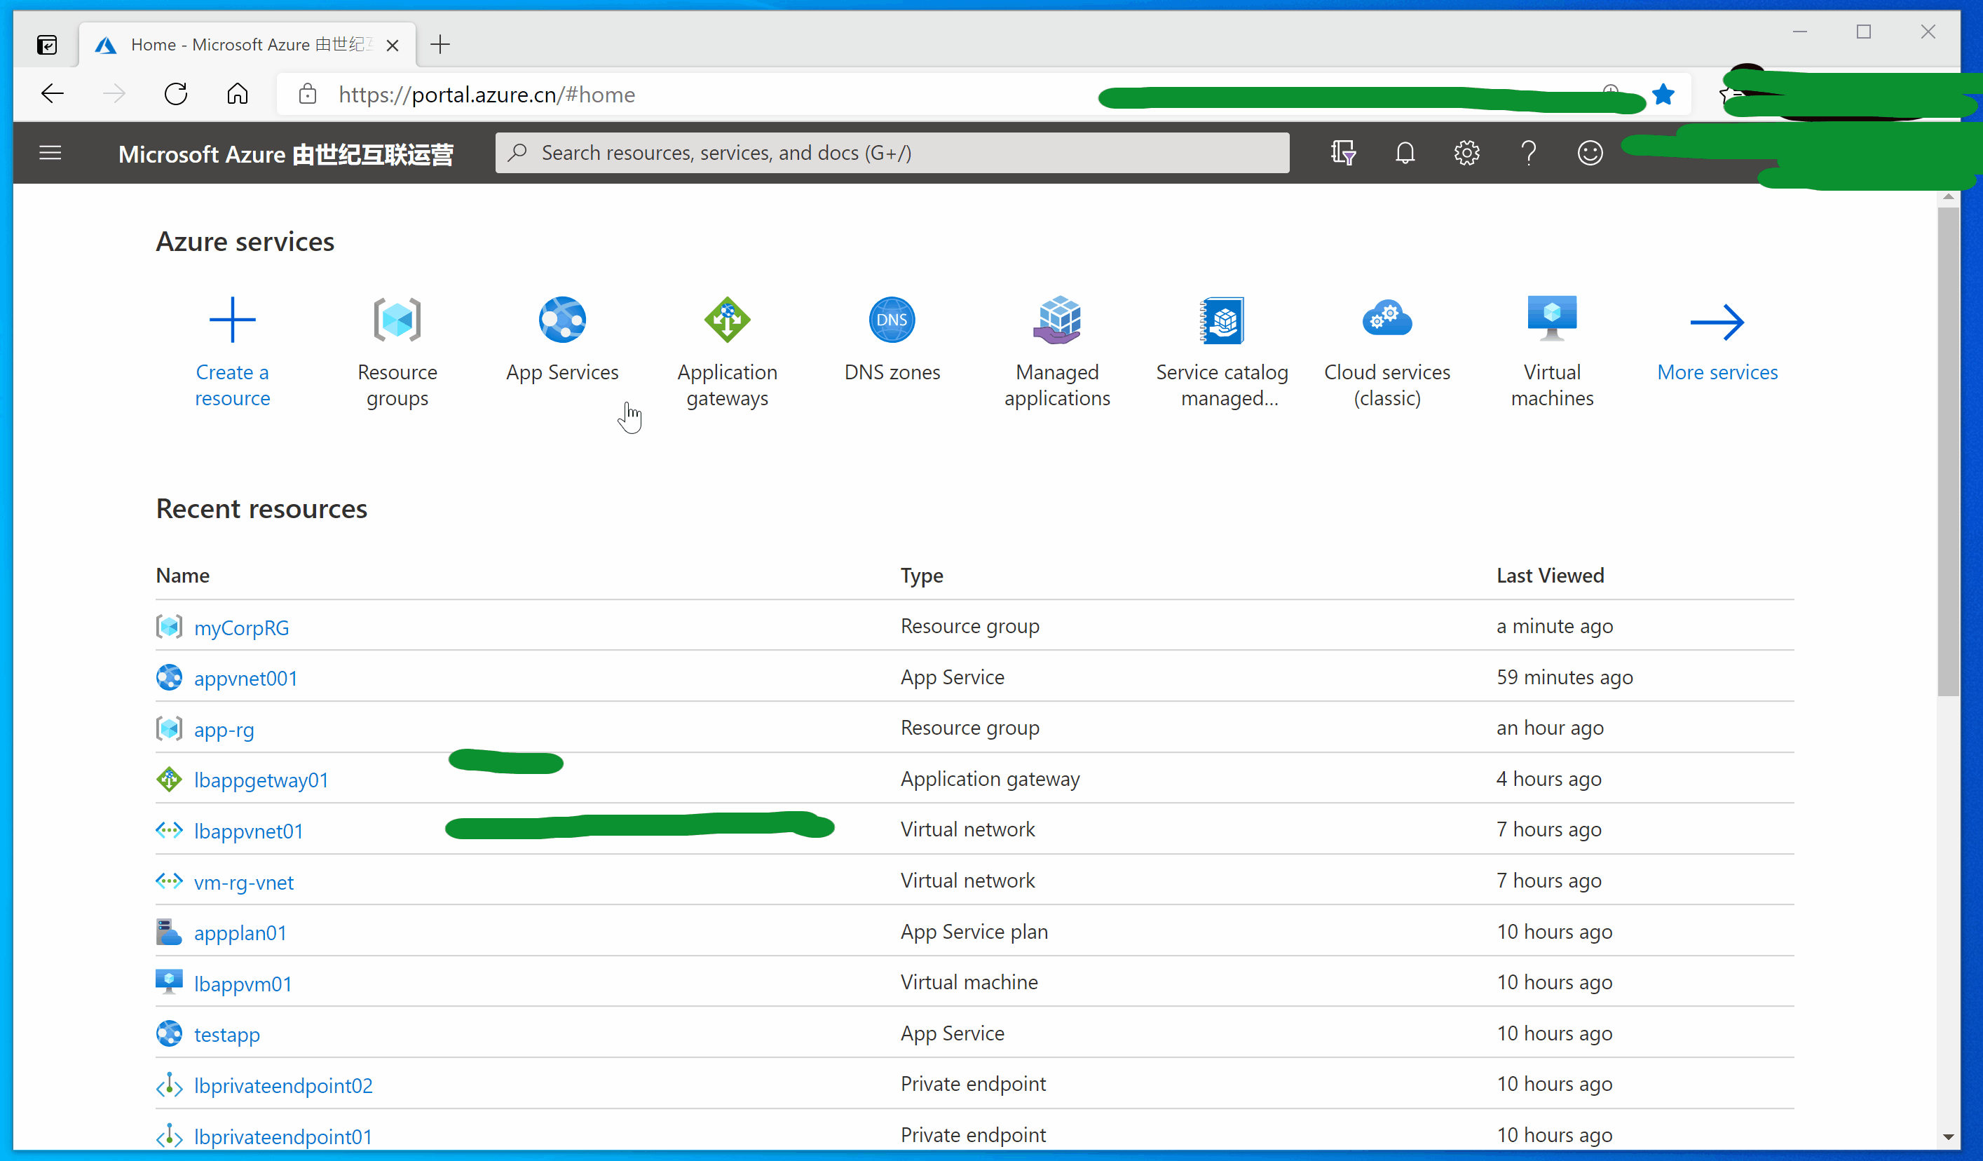This screenshot has width=1983, height=1161.
Task: Open the browser tab actions menu
Action: coord(47,45)
